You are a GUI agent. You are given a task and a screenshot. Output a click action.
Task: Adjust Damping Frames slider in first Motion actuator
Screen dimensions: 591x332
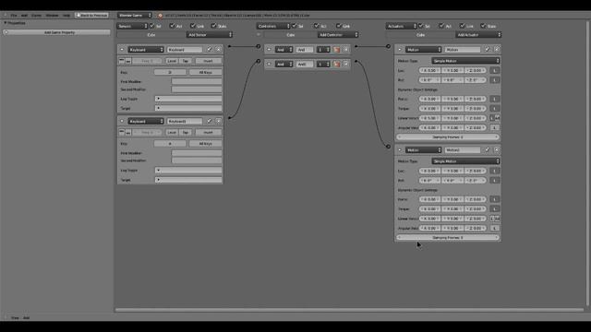[x=448, y=137]
